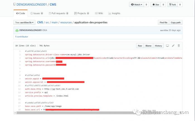The image size is (195, 121).
Task: Click the 1 contributor link
Action: pos(22,37)
